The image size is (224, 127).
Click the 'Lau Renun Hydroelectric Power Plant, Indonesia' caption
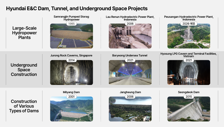pyautogui.click(x=130, y=18)
